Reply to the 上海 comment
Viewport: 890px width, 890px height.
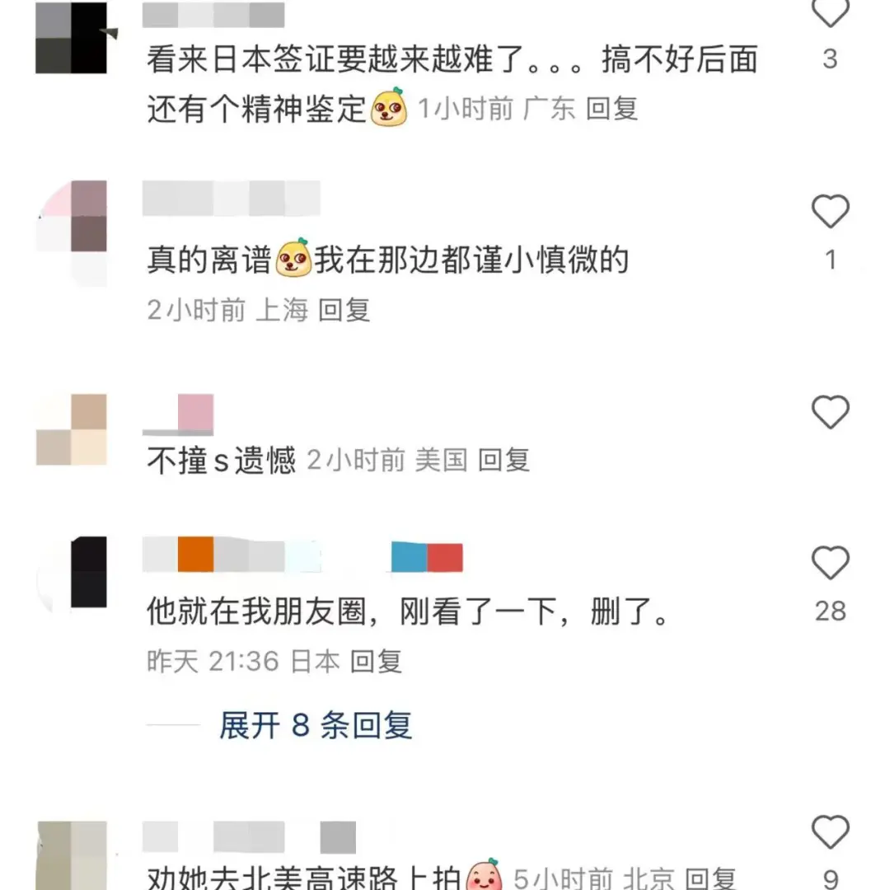(x=344, y=310)
